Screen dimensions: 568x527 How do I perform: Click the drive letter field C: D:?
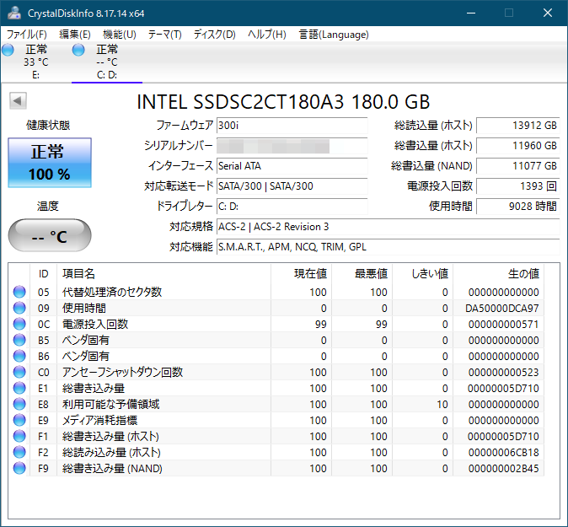292,207
